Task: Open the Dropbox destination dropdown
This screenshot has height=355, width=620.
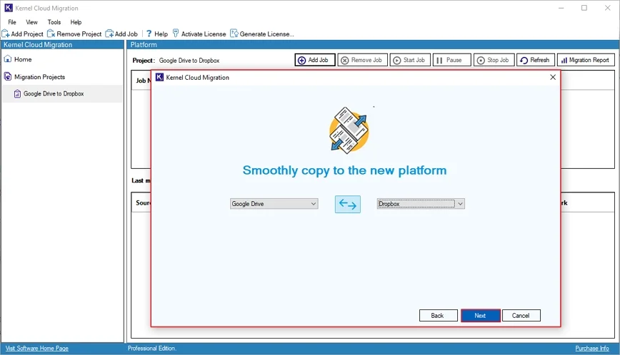Action: click(x=421, y=204)
